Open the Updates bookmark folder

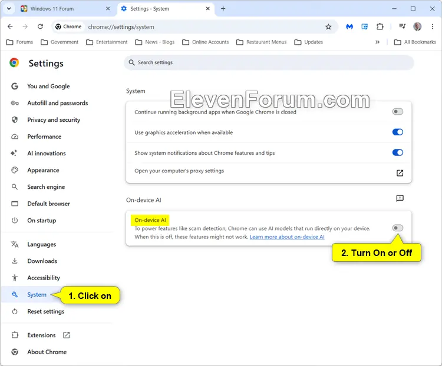tap(309, 42)
